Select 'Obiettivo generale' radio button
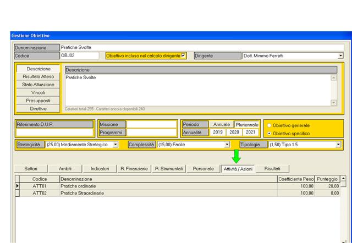The width and height of the screenshot is (352, 243). click(269, 125)
